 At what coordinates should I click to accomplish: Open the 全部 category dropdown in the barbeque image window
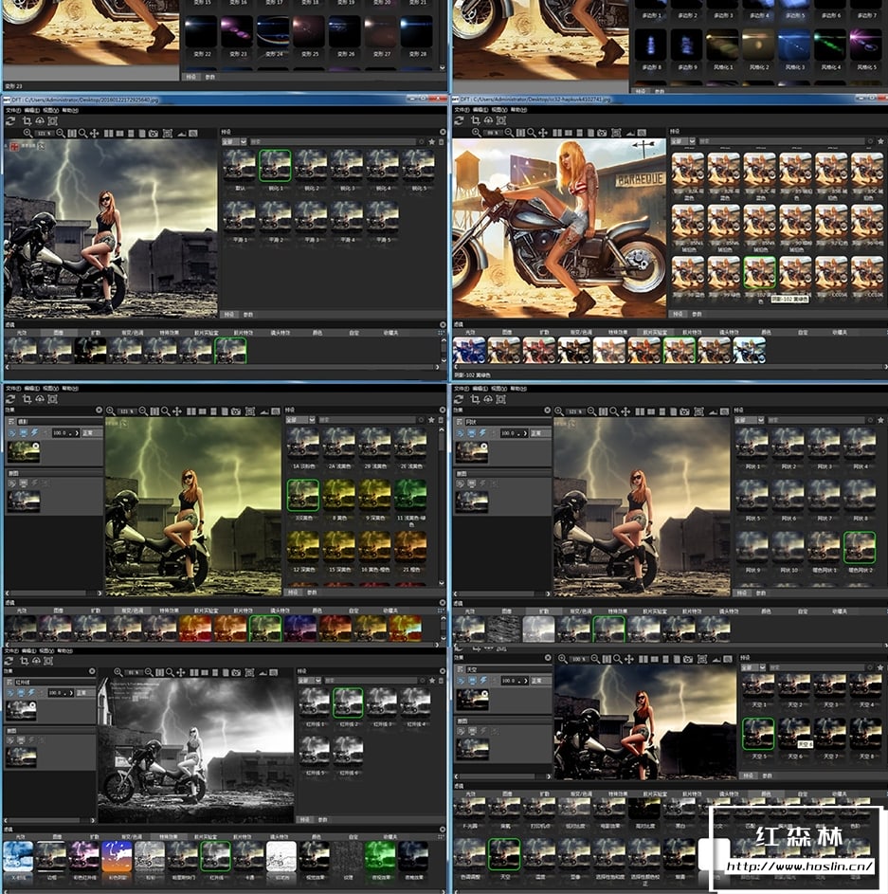682,141
